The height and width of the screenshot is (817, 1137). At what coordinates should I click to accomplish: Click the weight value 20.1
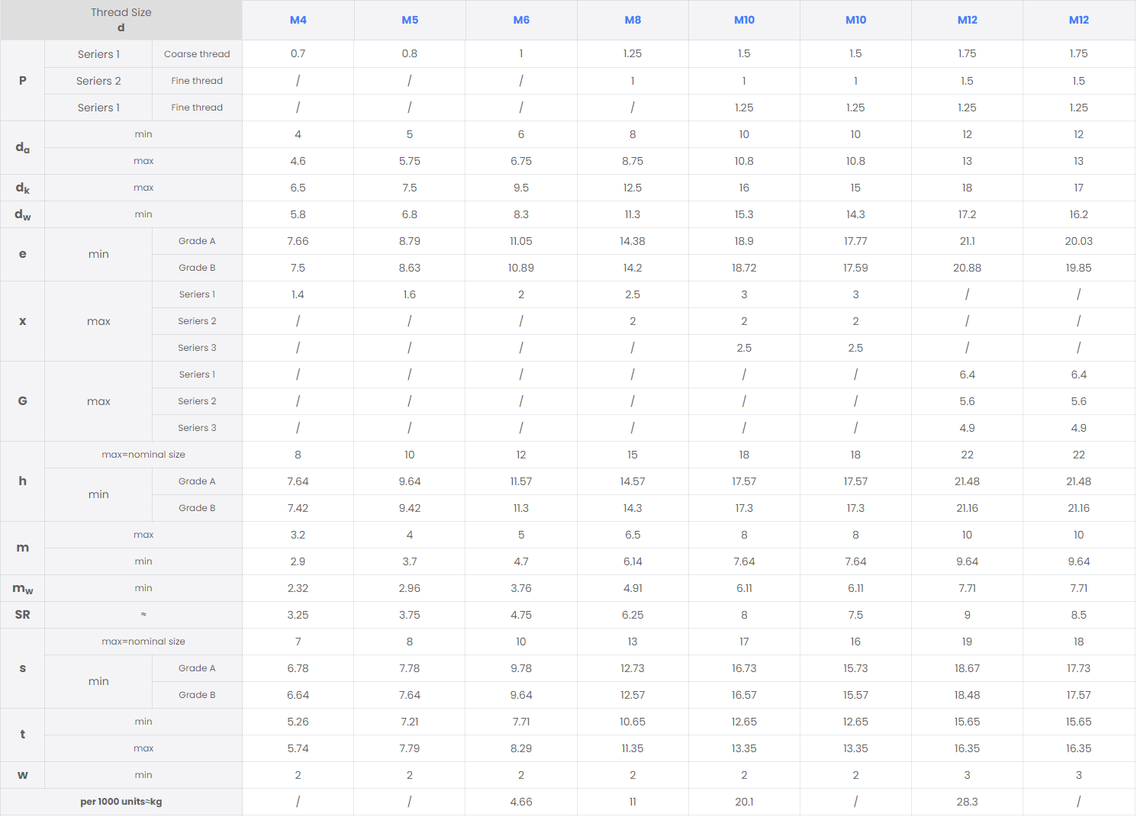tap(744, 802)
